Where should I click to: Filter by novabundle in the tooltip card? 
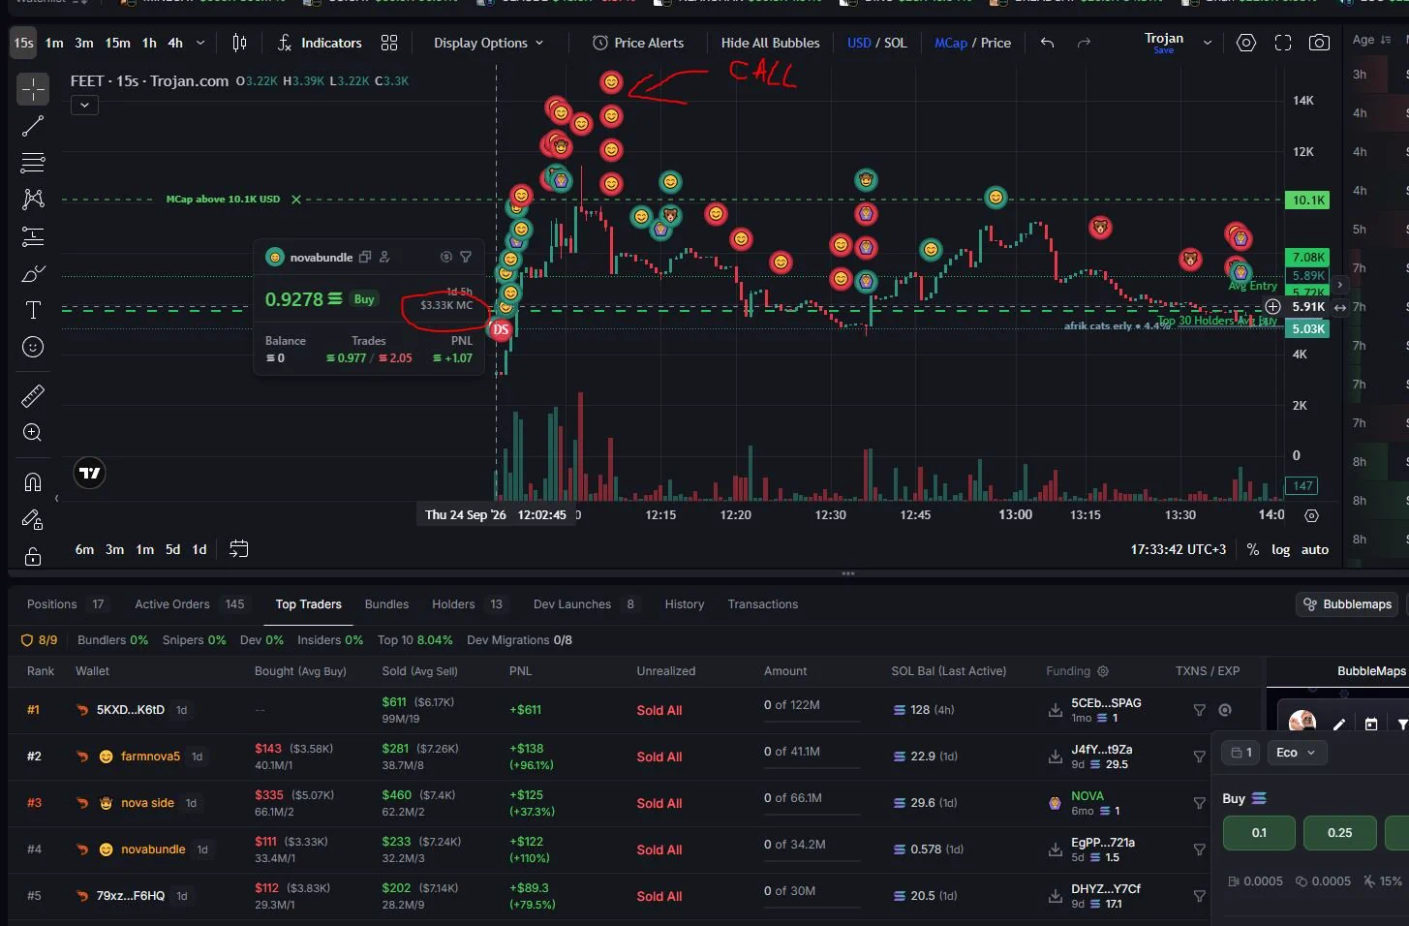[x=466, y=257]
